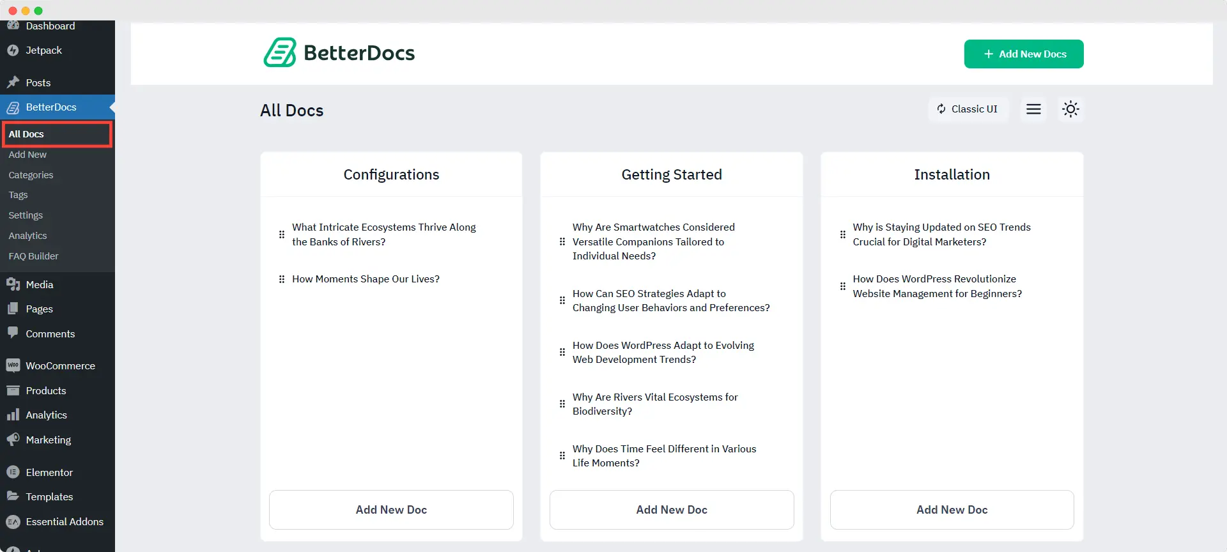Image resolution: width=1227 pixels, height=552 pixels.
Task: Click drag handle for Time Feel Different doc
Action: 562,456
